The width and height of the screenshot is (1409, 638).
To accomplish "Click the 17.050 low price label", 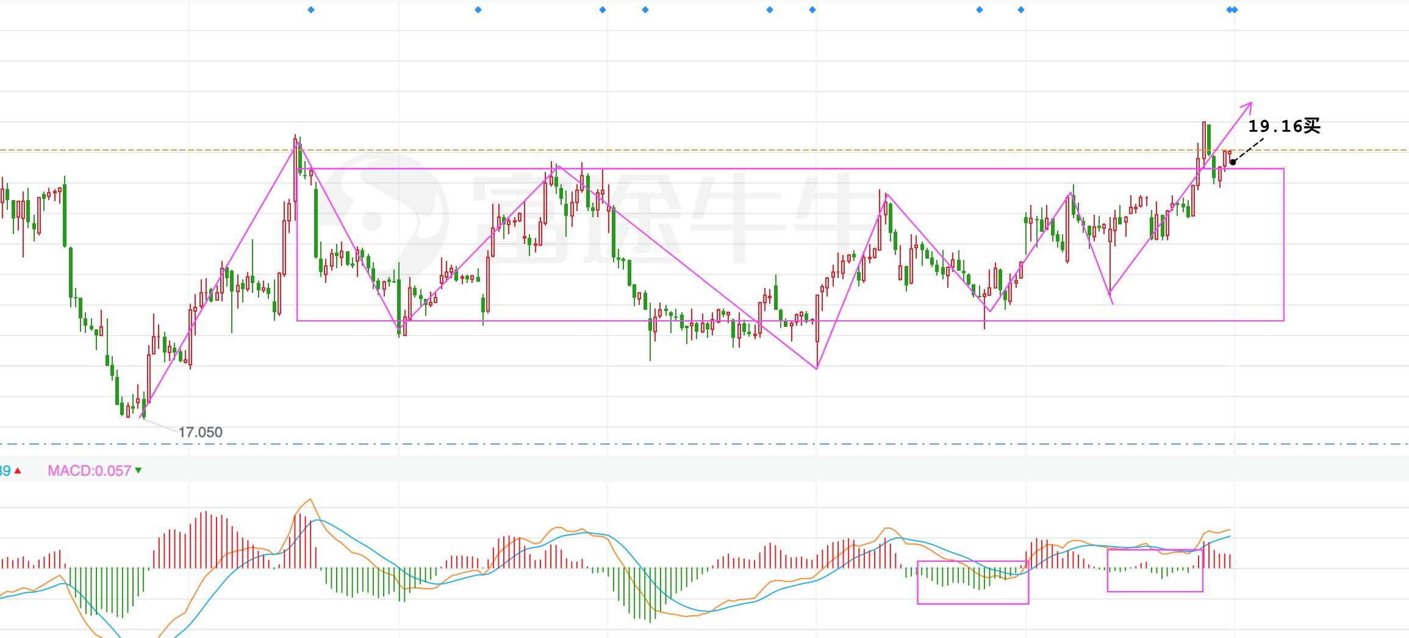I will [200, 432].
